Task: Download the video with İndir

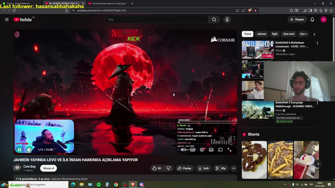Action: [x=204, y=168]
